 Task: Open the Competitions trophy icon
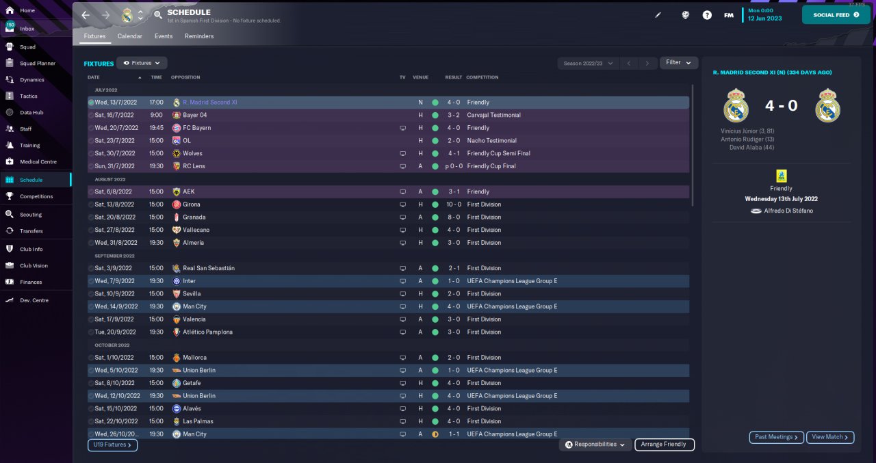pos(10,196)
